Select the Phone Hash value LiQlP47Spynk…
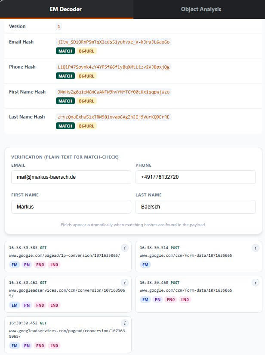The image size is (265, 355). tap(114, 67)
